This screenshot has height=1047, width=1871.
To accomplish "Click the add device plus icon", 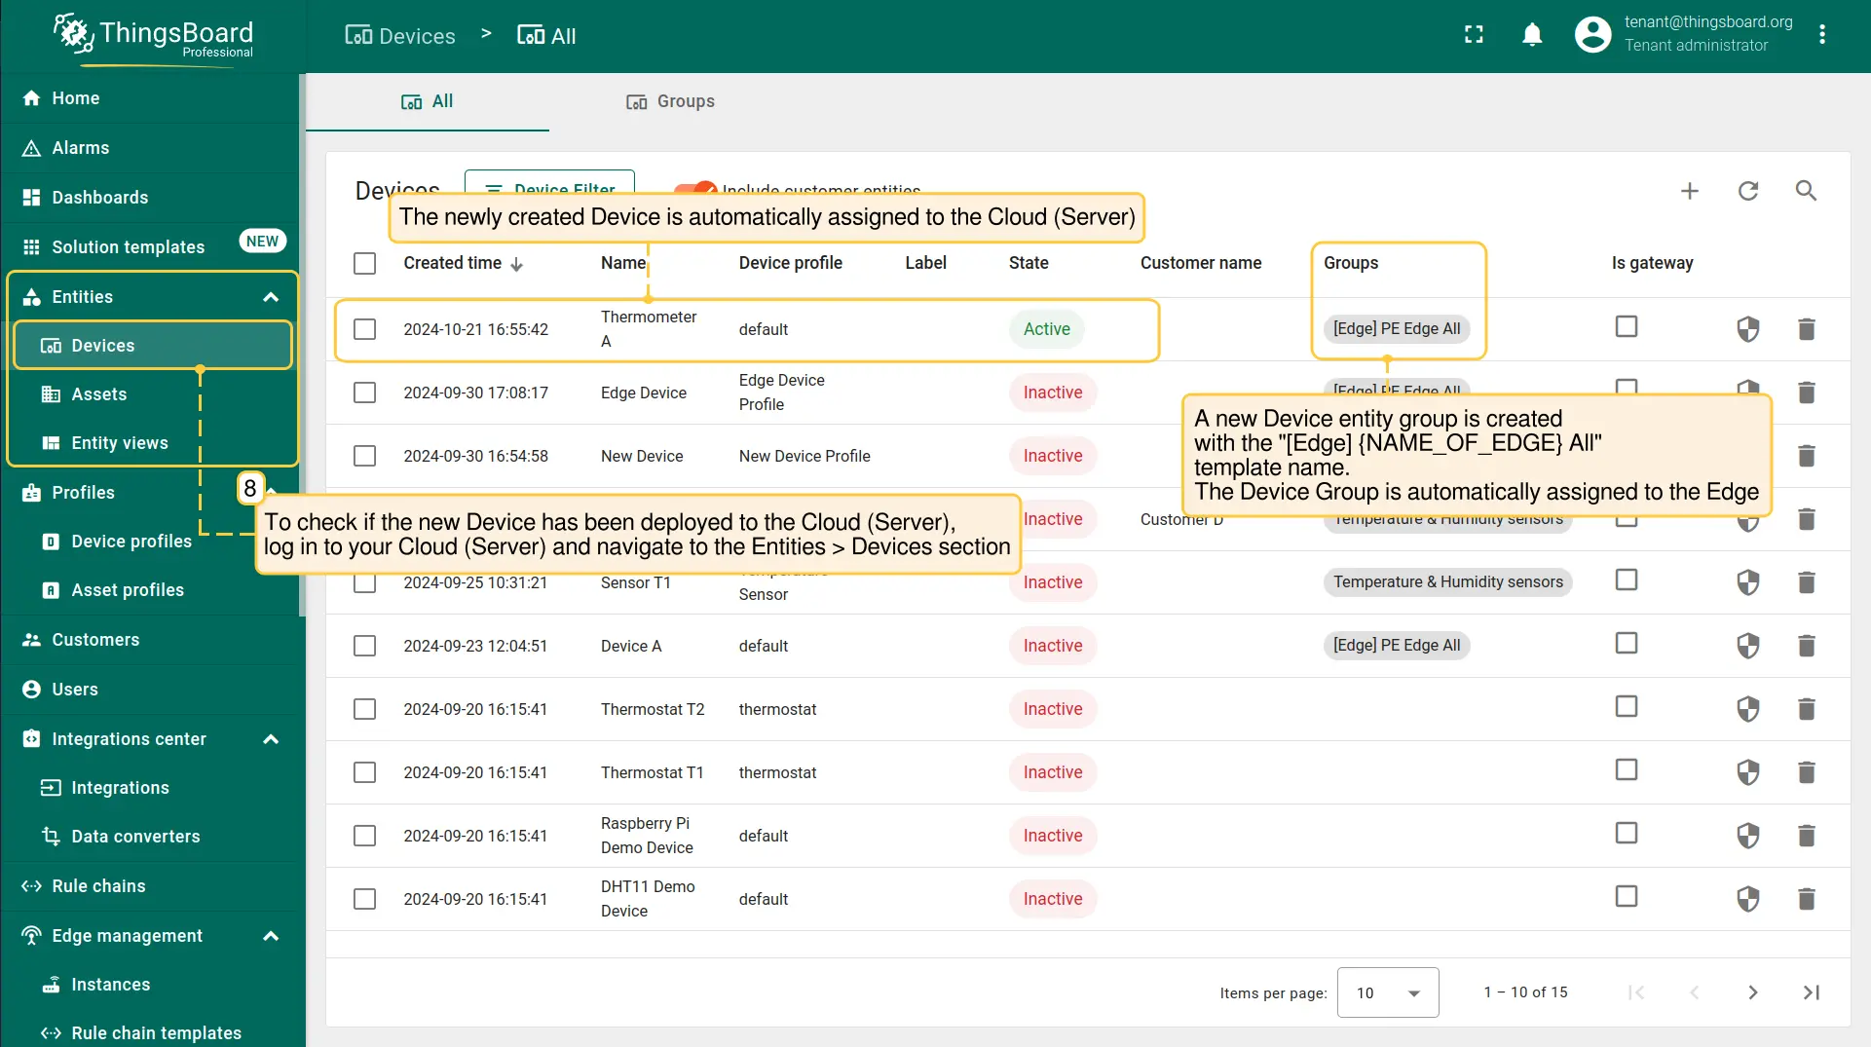I will click(1690, 191).
